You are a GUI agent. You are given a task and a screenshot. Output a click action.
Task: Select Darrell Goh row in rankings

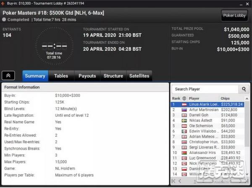point(207,115)
